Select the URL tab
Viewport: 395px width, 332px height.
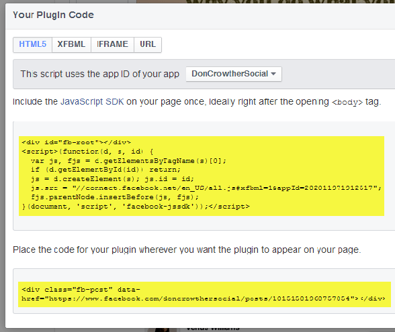click(148, 44)
